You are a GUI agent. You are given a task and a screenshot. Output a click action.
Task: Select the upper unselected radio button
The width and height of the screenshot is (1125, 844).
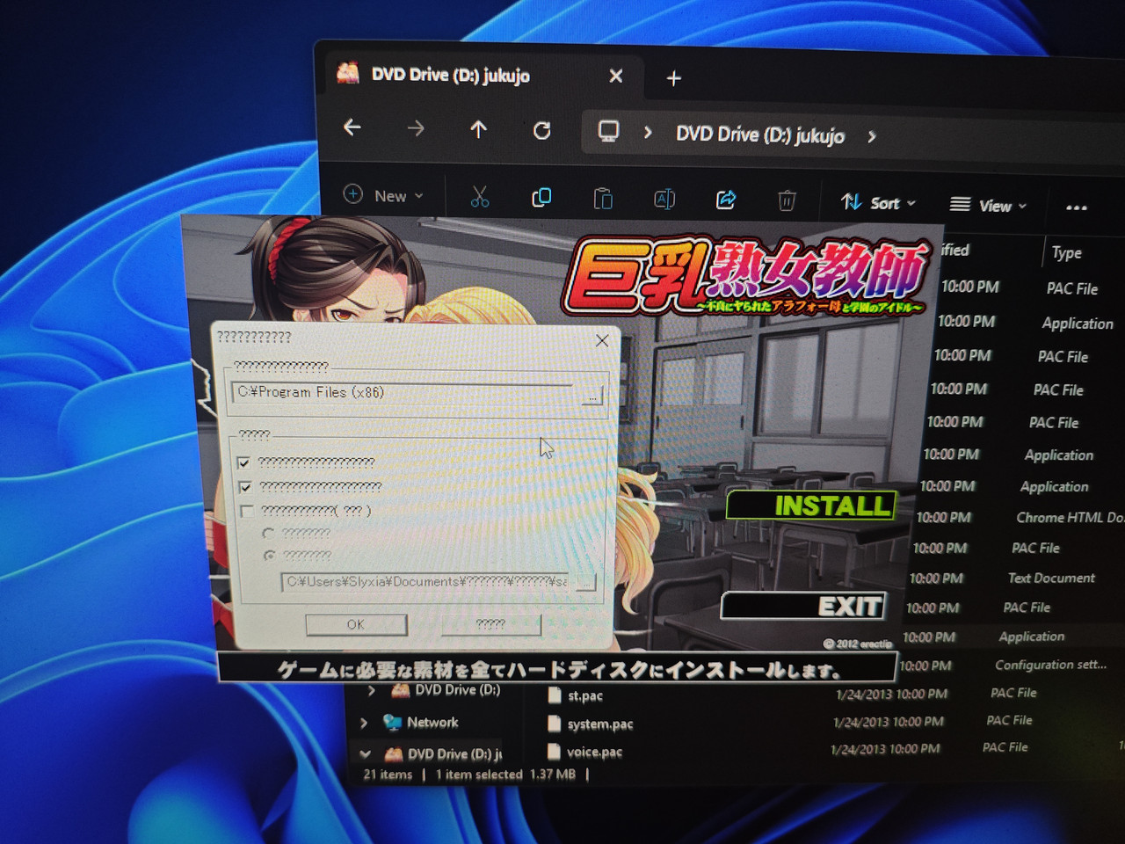(268, 533)
